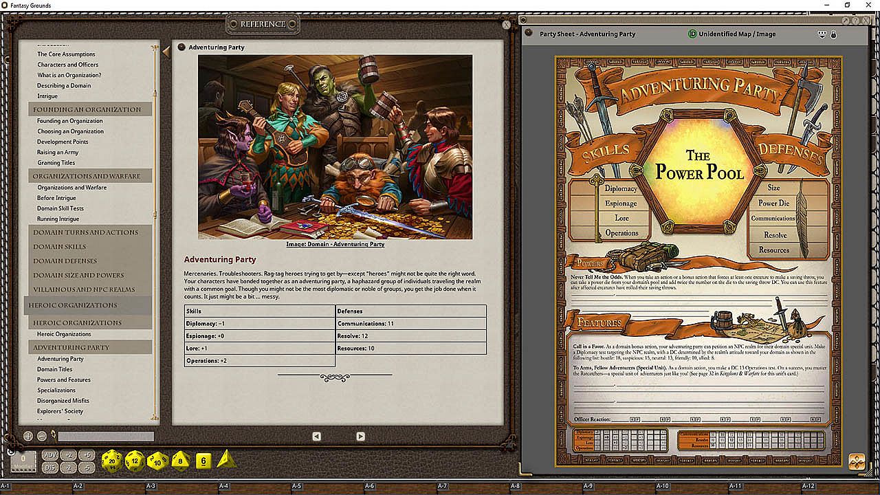Image resolution: width=880 pixels, height=495 pixels.
Task: Click the reference search input field
Action: click(106, 436)
